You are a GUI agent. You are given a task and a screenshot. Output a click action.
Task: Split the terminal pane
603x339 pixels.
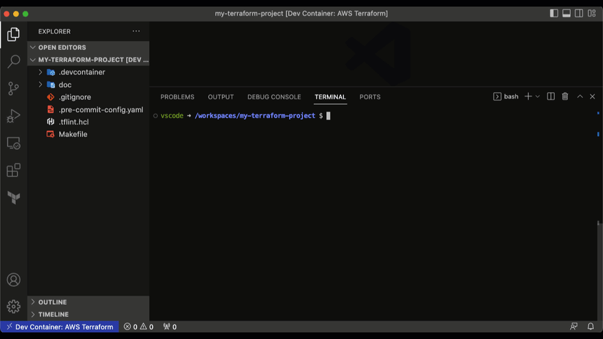[551, 97]
